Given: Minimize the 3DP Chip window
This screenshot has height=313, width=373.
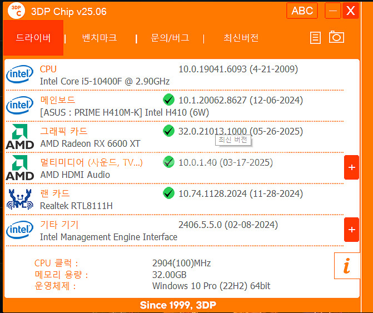Looking at the screenshot, I should [333, 11].
